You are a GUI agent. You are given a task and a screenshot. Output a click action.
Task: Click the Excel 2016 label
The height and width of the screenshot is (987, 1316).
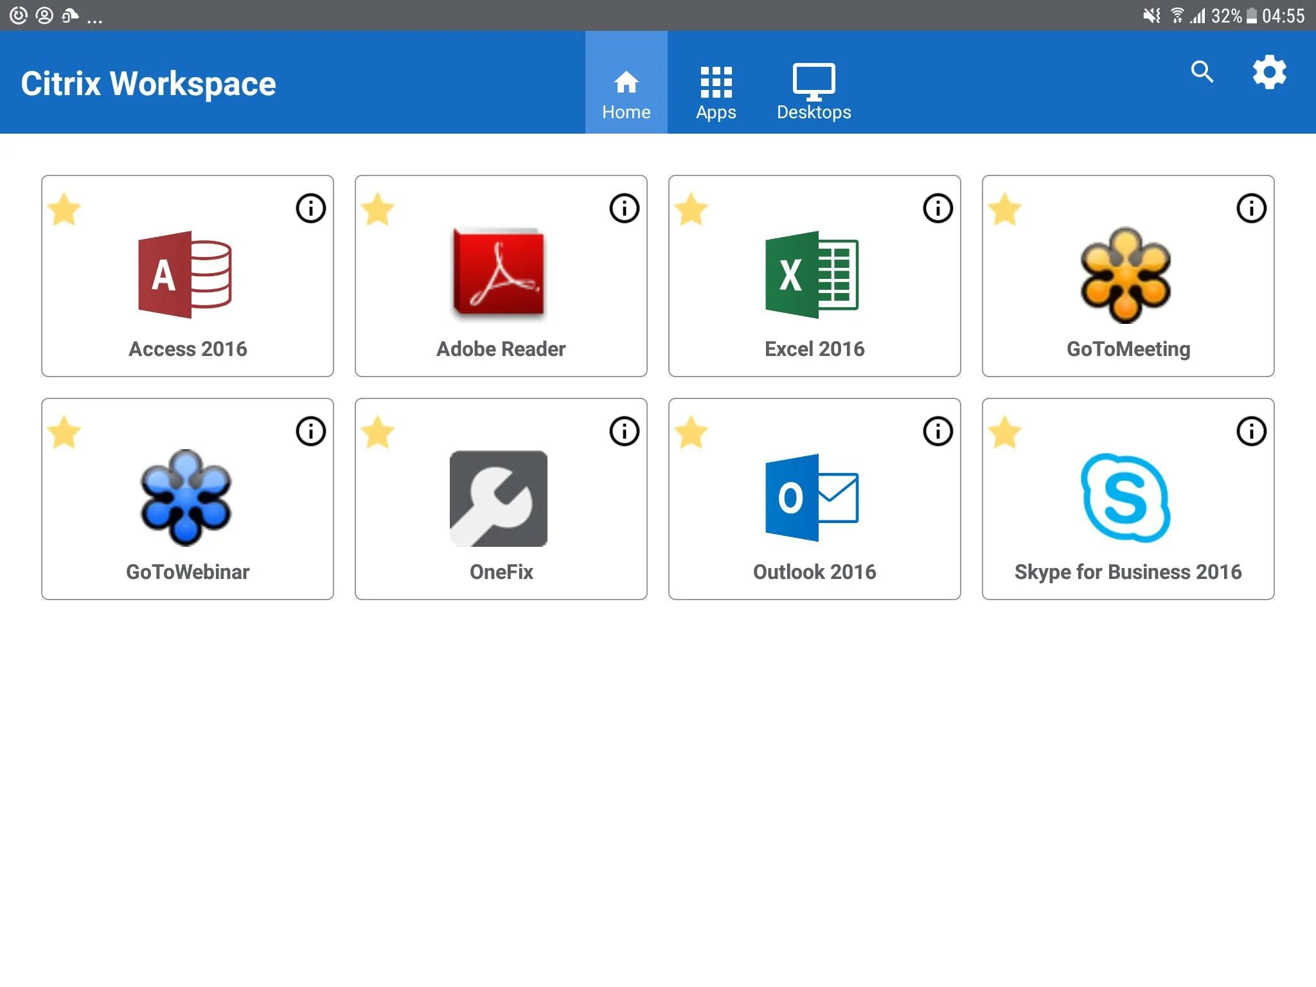tap(815, 349)
